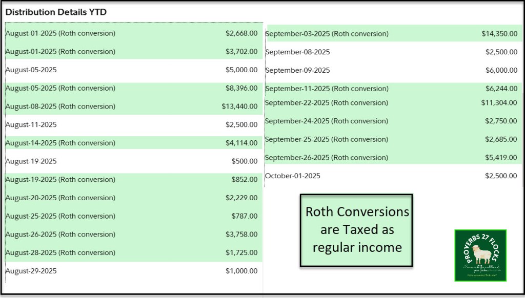This screenshot has height=298, width=525.
Task: Click the $14,350.00 amount
Action: 499,34
